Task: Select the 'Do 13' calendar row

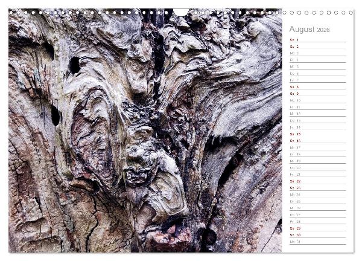Action: (x=318, y=120)
